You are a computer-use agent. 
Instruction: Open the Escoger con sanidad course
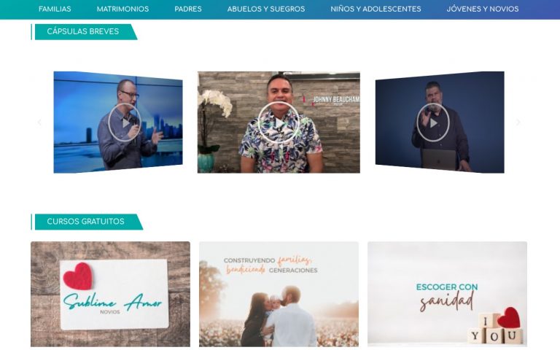[x=447, y=294]
